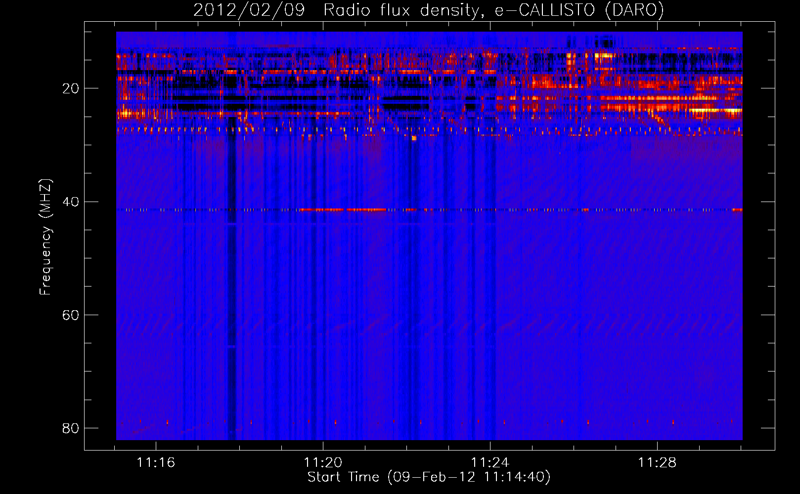The image size is (800, 494).
Task: Click the '11:16' time tick label
Action: pos(156,463)
